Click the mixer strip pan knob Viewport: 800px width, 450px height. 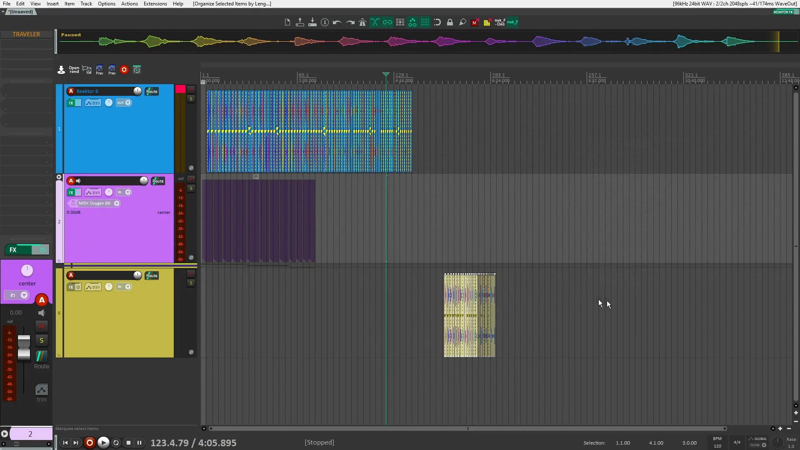click(27, 271)
